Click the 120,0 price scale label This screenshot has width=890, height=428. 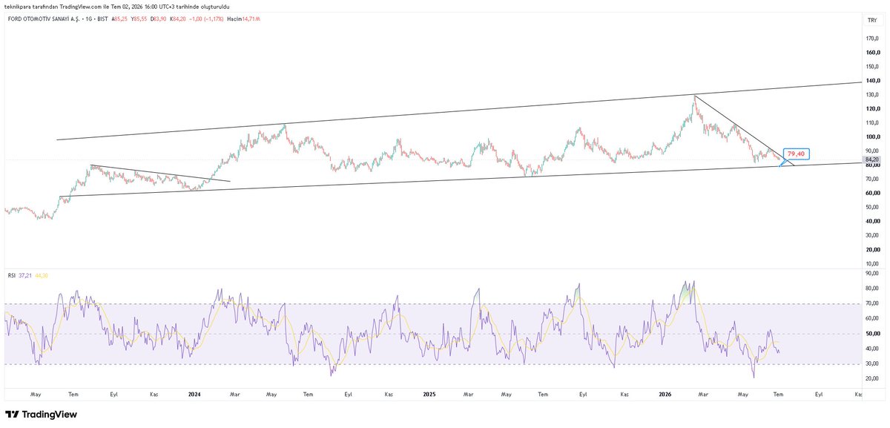click(x=871, y=109)
